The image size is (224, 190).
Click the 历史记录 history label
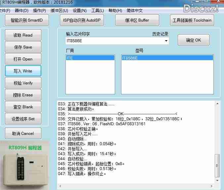tap(160, 34)
